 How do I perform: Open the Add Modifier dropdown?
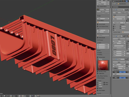[121, 7]
